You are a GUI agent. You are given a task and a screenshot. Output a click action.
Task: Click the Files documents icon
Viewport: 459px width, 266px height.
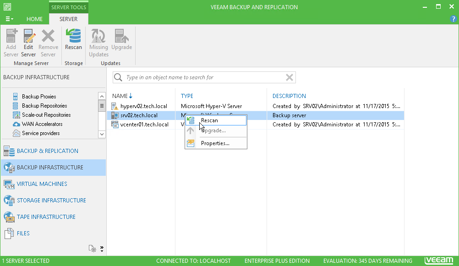pos(9,233)
